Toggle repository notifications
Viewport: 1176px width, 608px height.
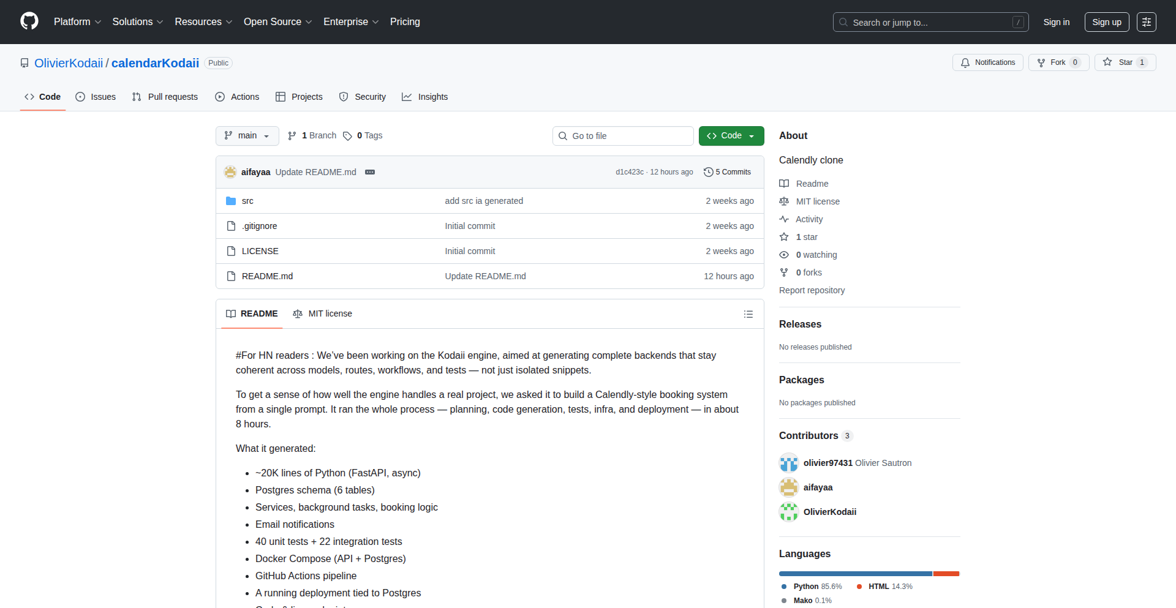(x=987, y=62)
